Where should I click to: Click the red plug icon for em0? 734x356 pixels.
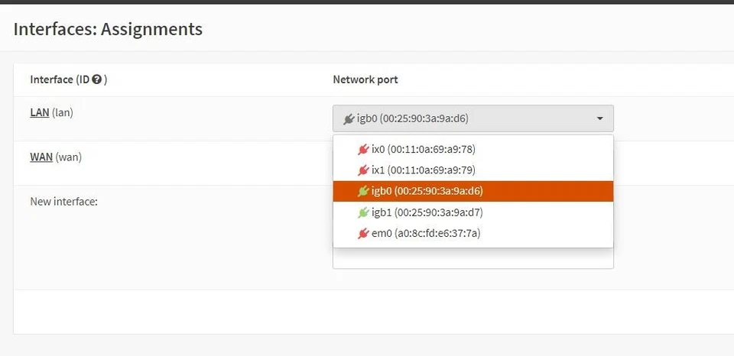[363, 233]
